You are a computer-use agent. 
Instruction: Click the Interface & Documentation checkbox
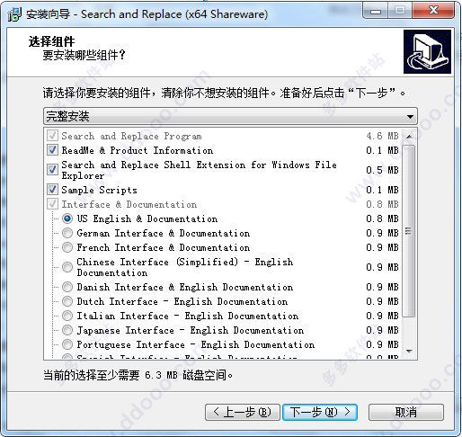[x=52, y=204]
